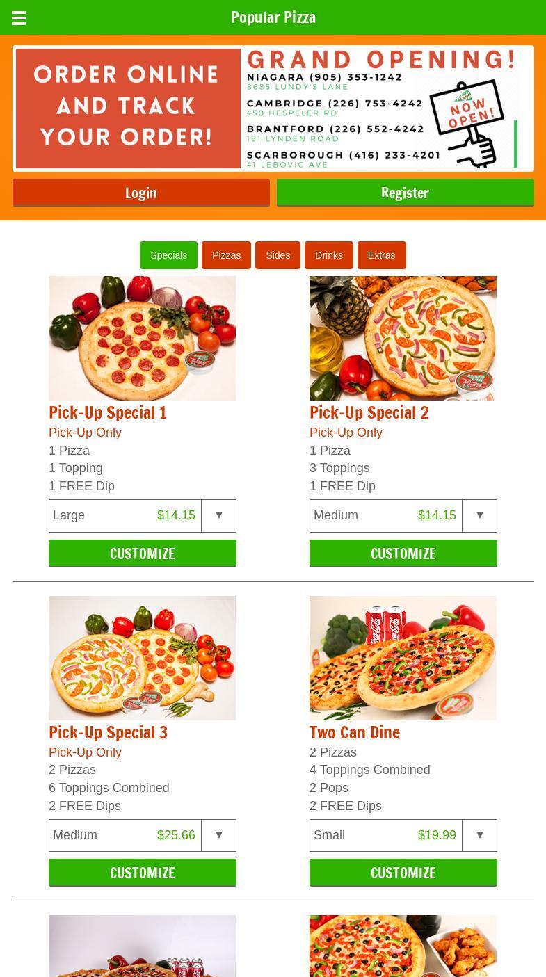Click the Register button
The height and width of the screenshot is (977, 546).
pos(406,193)
